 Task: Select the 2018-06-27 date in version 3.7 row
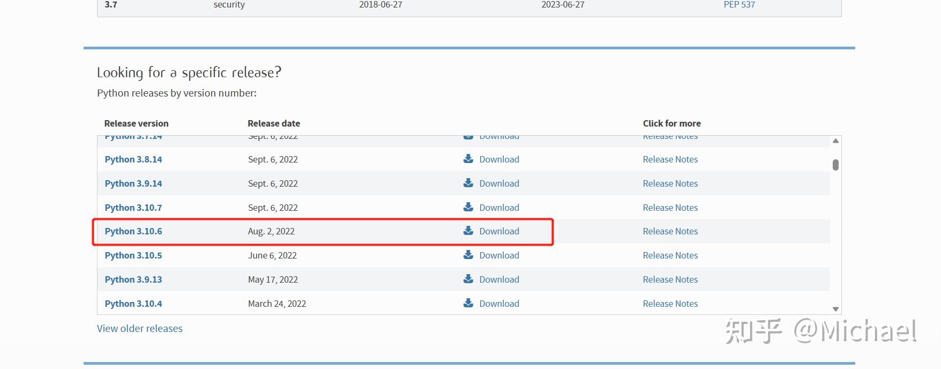coord(380,5)
